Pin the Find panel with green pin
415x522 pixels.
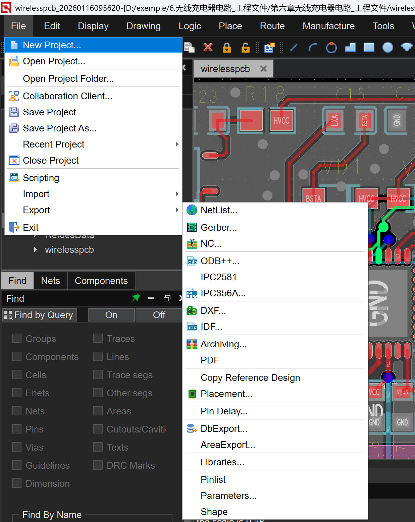(x=136, y=298)
